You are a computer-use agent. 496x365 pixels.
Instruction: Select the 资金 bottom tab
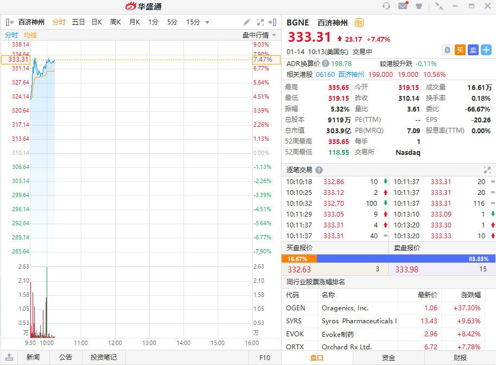click(389, 358)
